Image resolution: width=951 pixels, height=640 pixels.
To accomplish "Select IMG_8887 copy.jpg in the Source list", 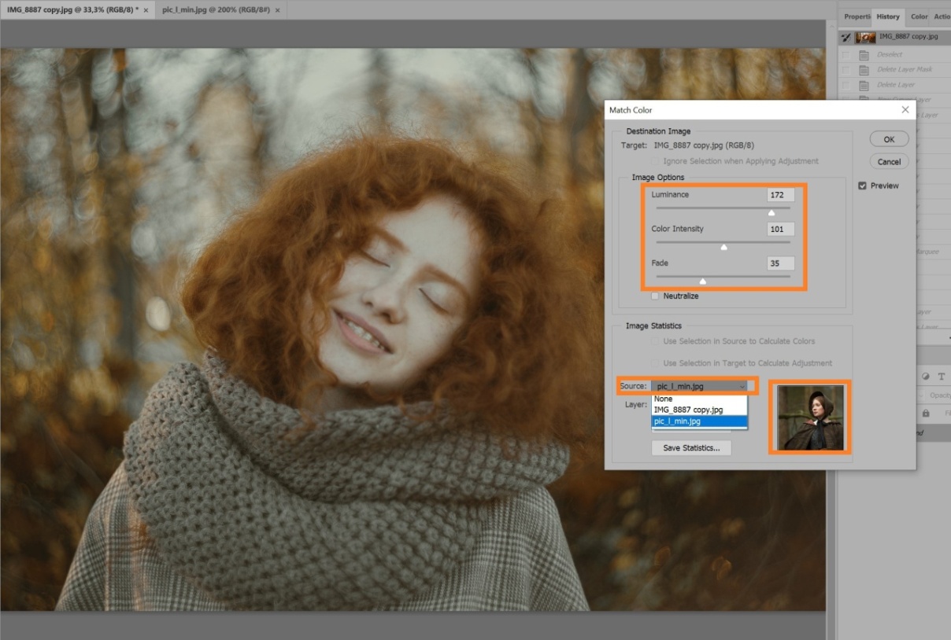I will pos(699,410).
